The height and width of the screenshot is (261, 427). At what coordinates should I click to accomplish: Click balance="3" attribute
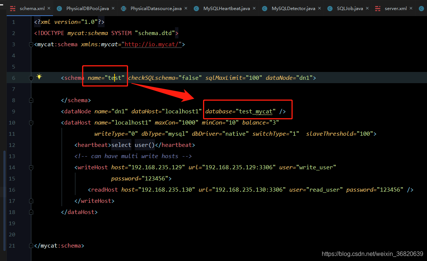click(261, 123)
